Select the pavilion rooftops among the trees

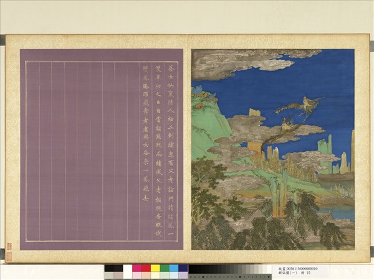coord(256,215)
